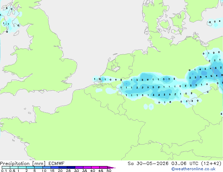Choose the magenta swatch between 40 and 45
Screen dimensions: 223x172
[x=95, y=167]
